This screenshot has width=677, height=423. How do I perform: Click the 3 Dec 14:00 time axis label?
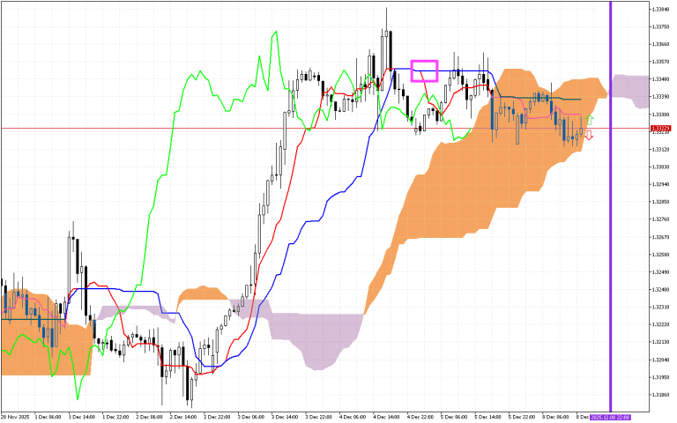tap(284, 417)
